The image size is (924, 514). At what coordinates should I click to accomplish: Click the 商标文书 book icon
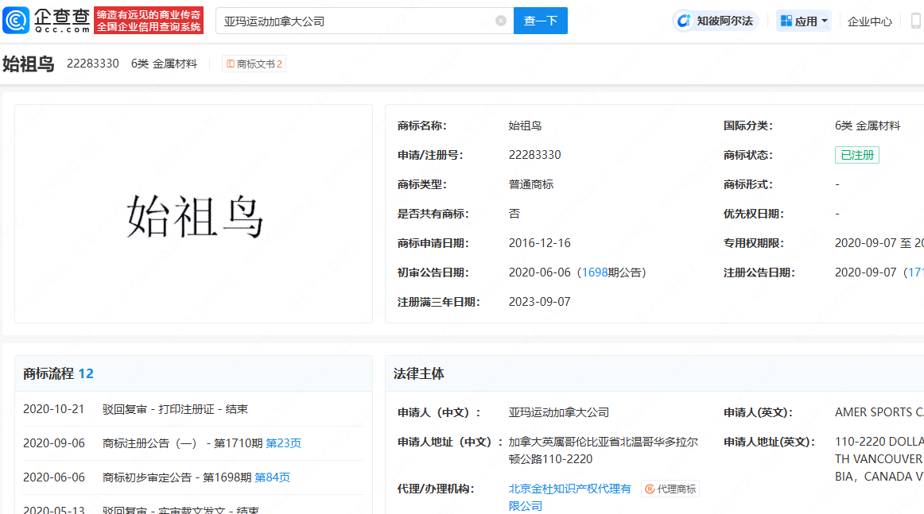click(231, 64)
